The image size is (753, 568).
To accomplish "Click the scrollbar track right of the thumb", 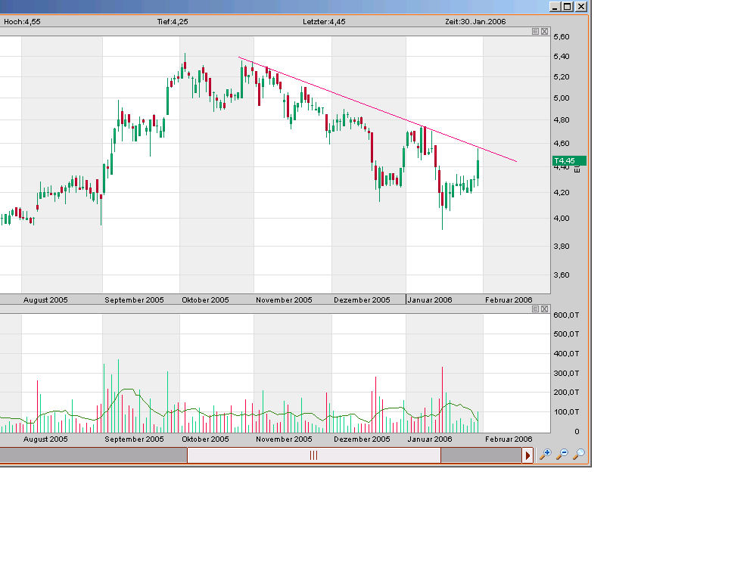I will tap(481, 455).
